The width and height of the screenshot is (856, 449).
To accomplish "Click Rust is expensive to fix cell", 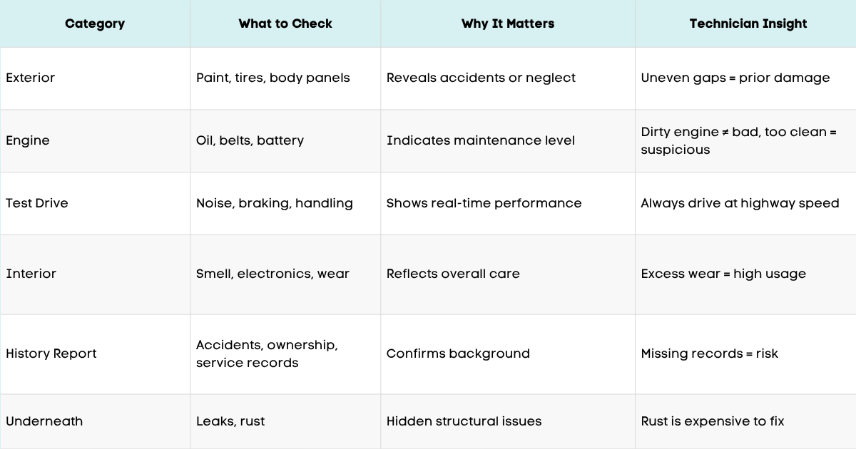I will click(713, 421).
